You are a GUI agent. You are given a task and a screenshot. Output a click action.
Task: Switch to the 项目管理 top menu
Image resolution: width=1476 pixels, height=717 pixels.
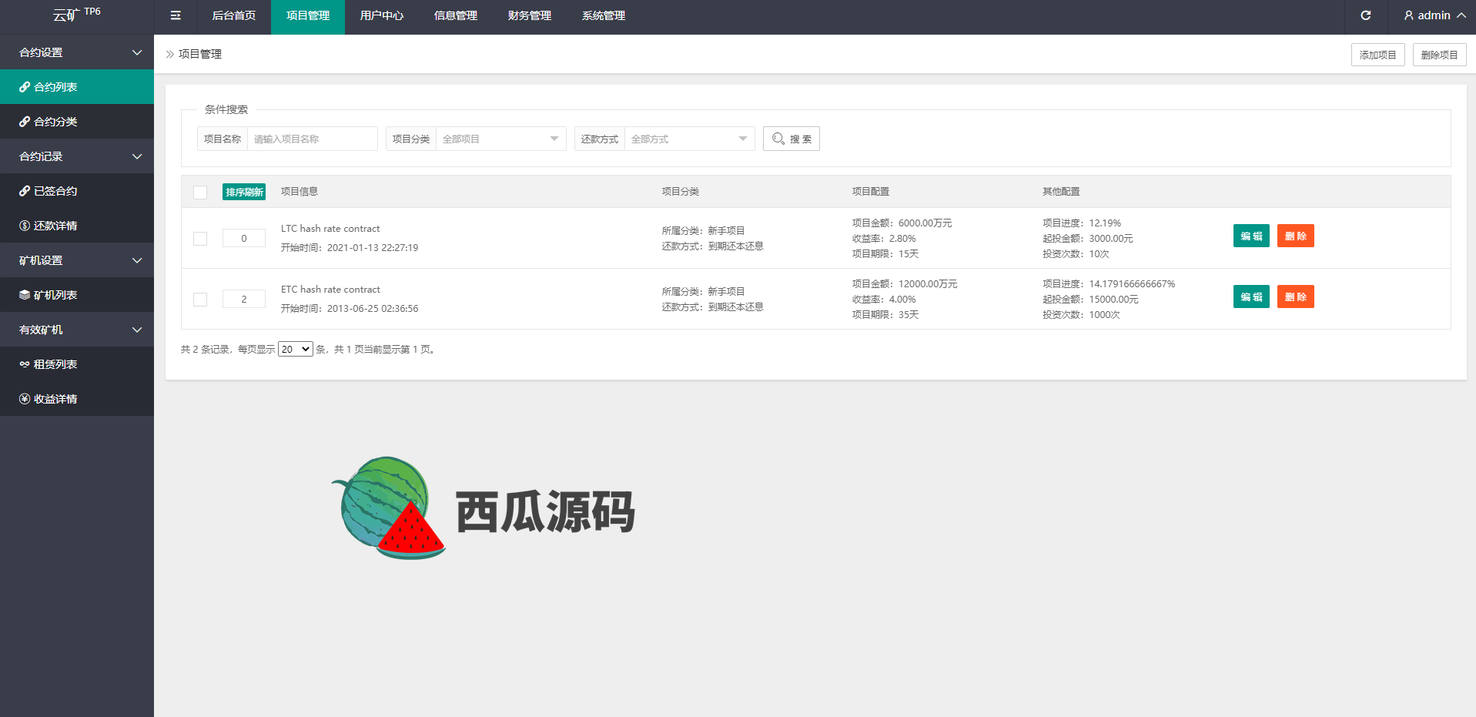click(308, 15)
